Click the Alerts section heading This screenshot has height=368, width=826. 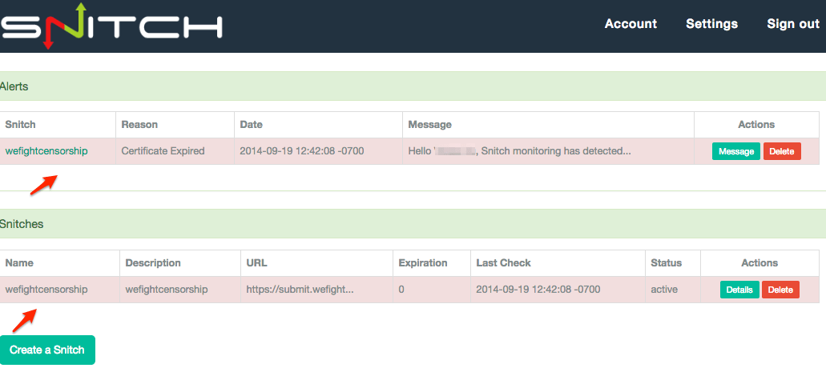click(14, 86)
